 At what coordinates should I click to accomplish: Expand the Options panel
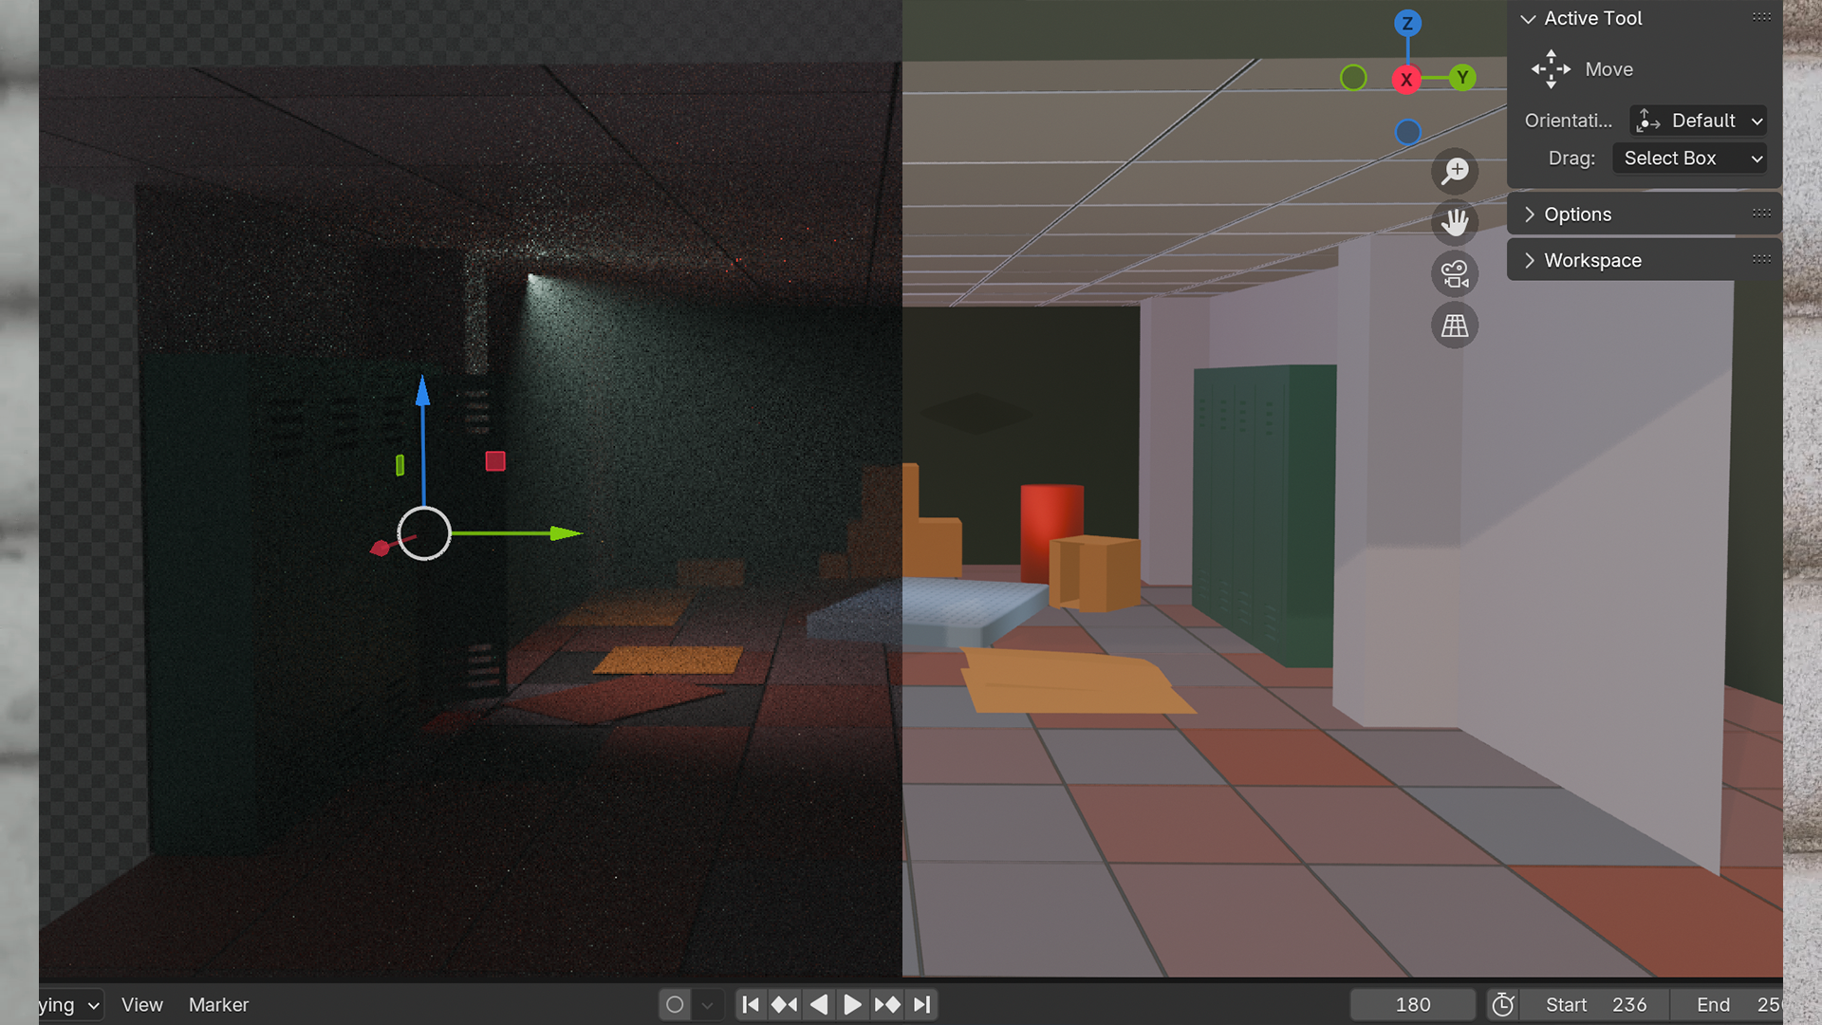click(x=1577, y=214)
